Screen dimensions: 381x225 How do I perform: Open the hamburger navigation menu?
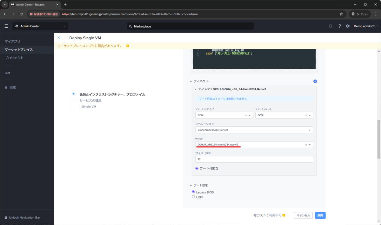click(6, 26)
